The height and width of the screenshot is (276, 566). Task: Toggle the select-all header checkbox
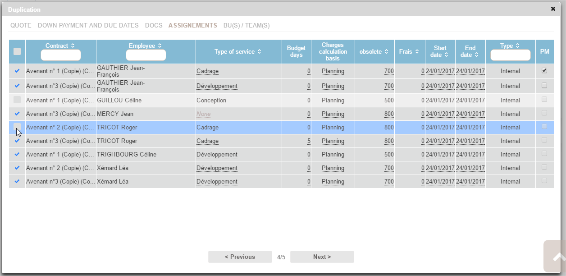(17, 51)
